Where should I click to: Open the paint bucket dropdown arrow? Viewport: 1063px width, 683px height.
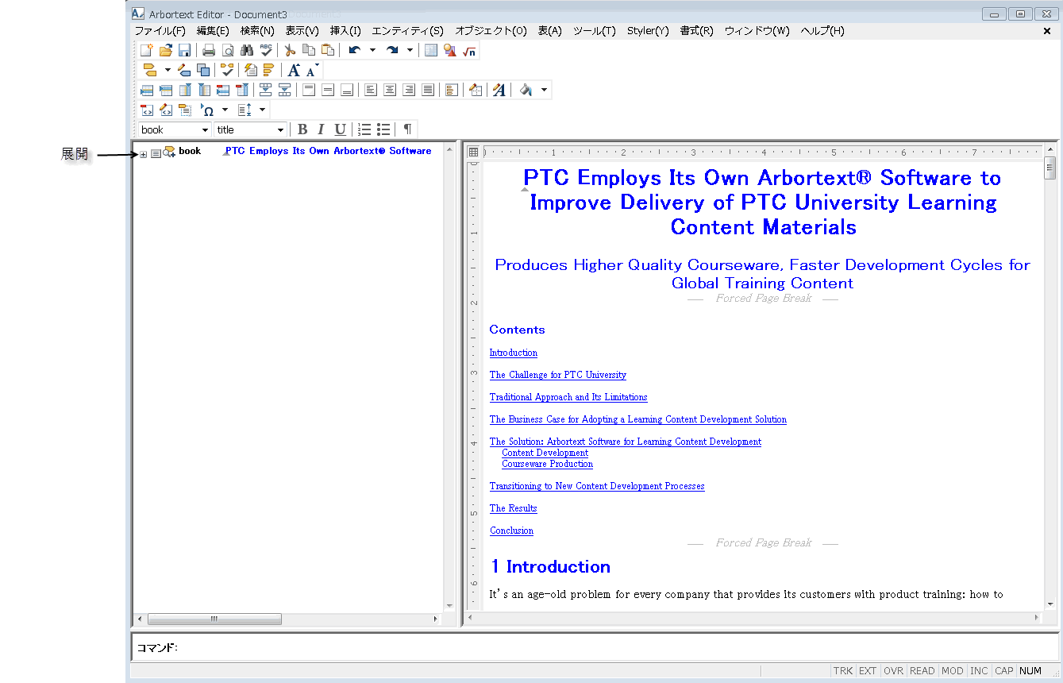(544, 90)
